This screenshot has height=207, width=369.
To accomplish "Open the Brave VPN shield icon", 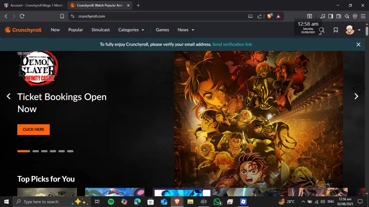I will click(x=355, y=16).
